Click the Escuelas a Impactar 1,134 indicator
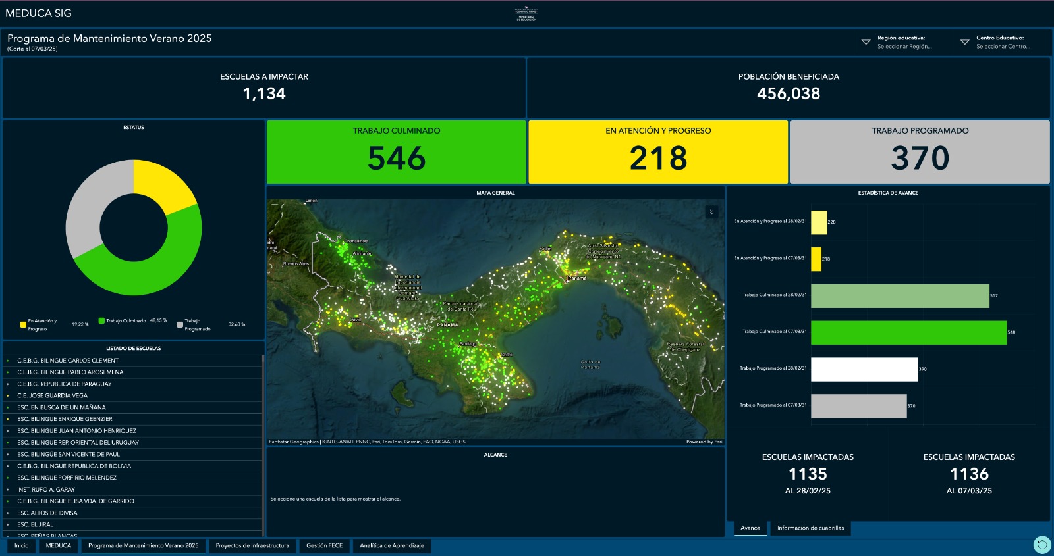 pyautogui.click(x=264, y=88)
